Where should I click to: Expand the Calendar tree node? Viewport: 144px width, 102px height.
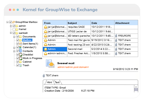(x=14, y=48)
